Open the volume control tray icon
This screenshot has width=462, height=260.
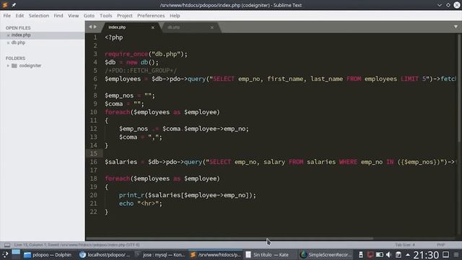pos(388,255)
